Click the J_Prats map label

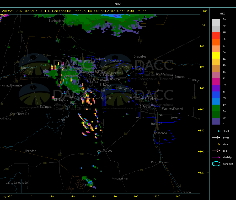(x=145, y=107)
